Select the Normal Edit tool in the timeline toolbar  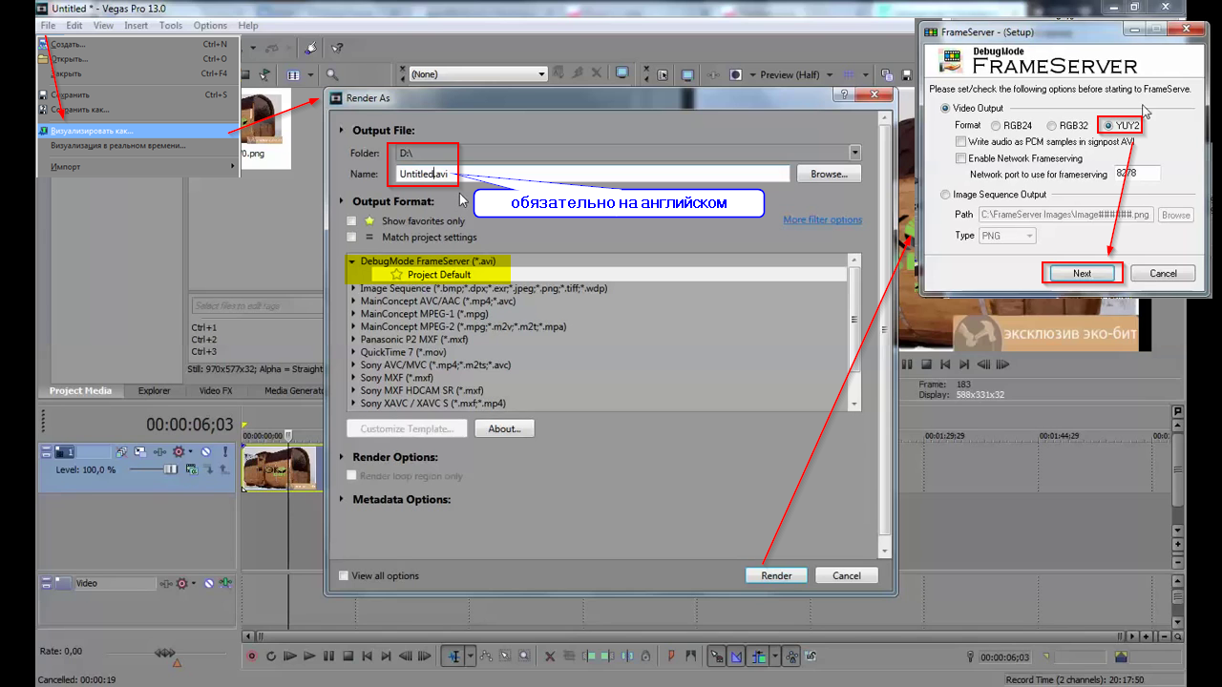pyautogui.click(x=453, y=656)
